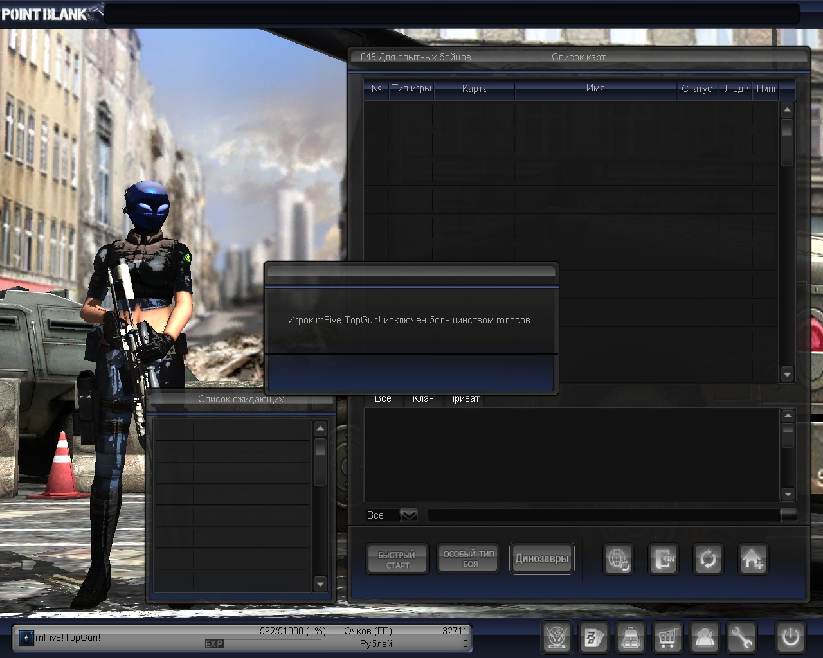Open the clan emblem icon
Screen dimensions: 823x658
click(x=557, y=637)
